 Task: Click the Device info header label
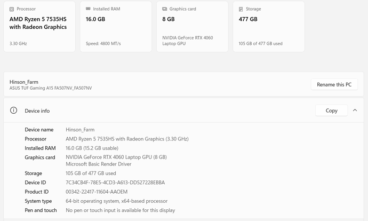37,111
